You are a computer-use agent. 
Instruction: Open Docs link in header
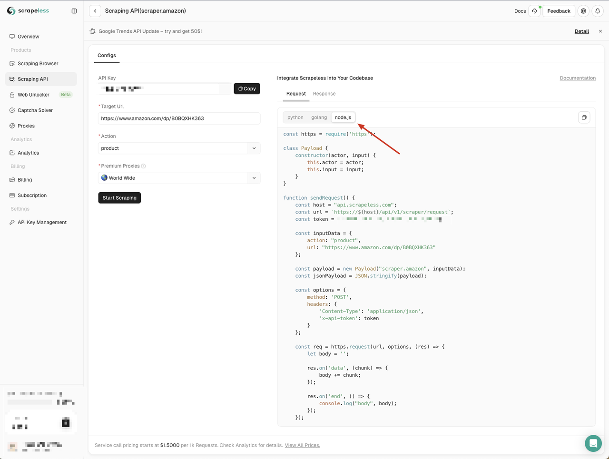tap(520, 11)
